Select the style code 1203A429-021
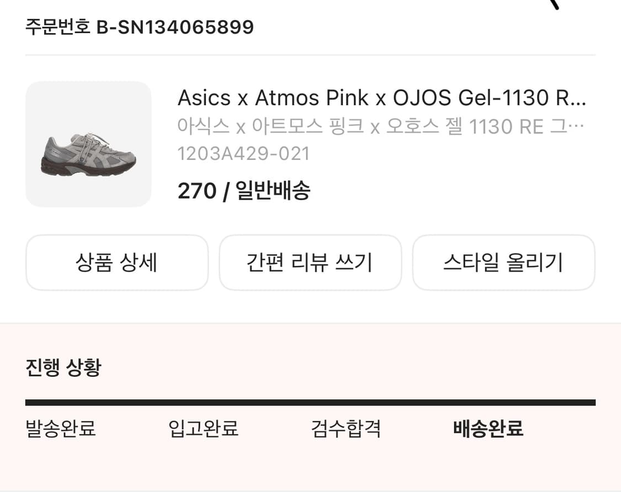The image size is (621, 492). (243, 153)
